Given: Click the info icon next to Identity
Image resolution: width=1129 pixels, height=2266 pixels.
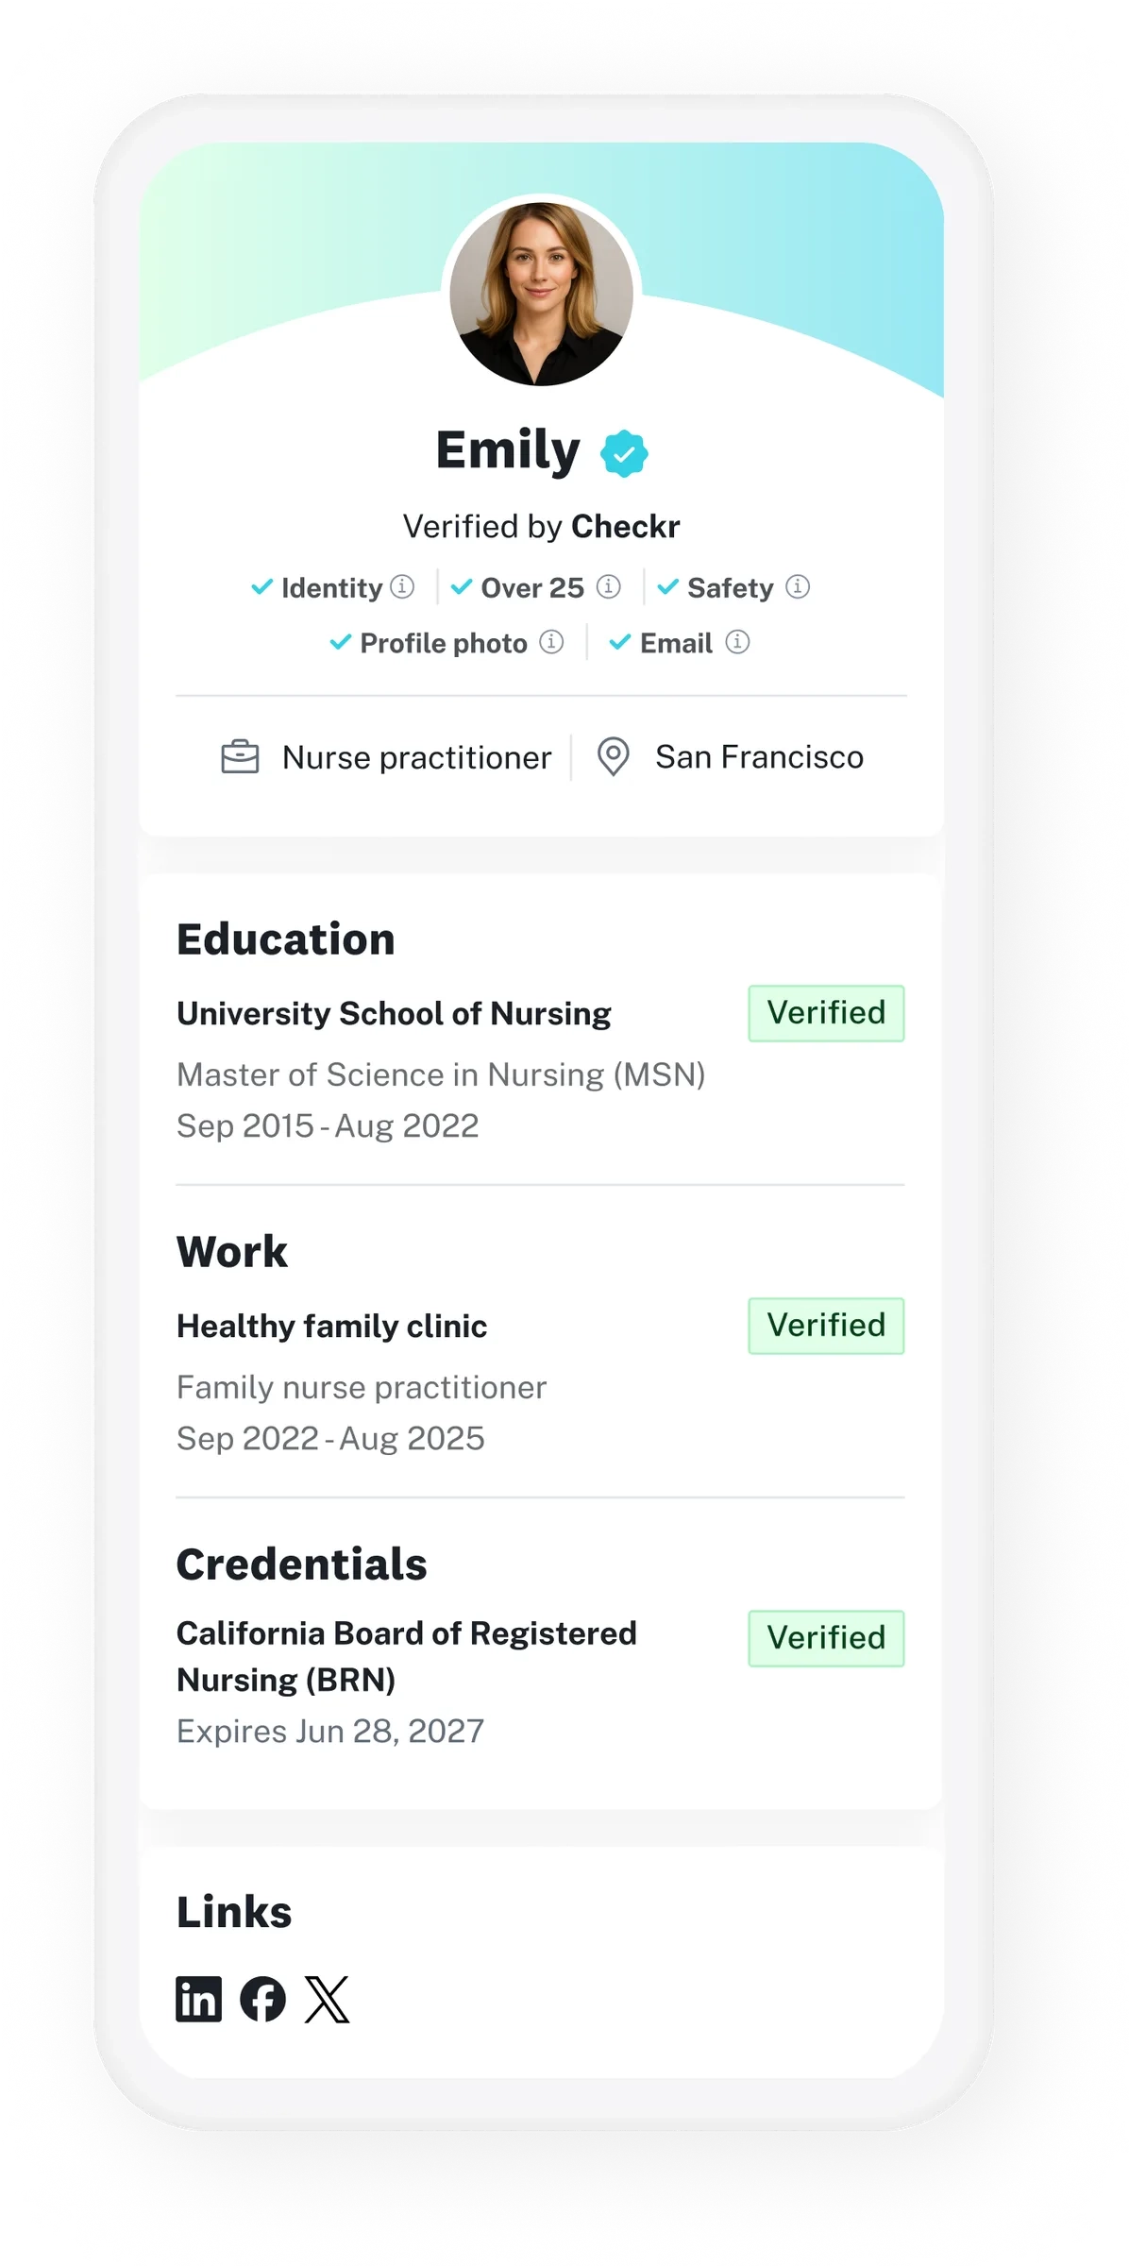Looking at the screenshot, I should click(402, 586).
